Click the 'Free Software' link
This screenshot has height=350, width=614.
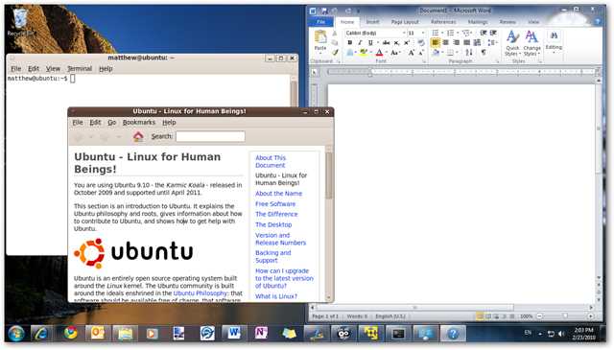point(275,204)
